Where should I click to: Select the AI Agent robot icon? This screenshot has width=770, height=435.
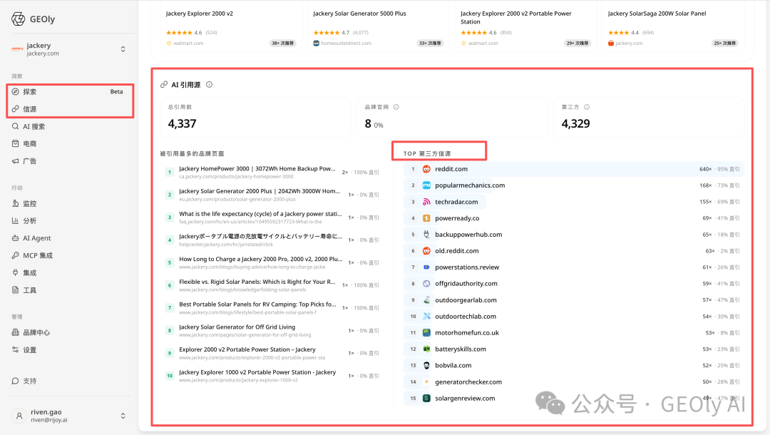[15, 238]
